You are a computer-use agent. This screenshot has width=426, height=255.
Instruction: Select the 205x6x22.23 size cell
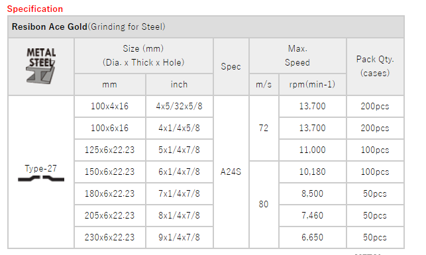point(109,215)
